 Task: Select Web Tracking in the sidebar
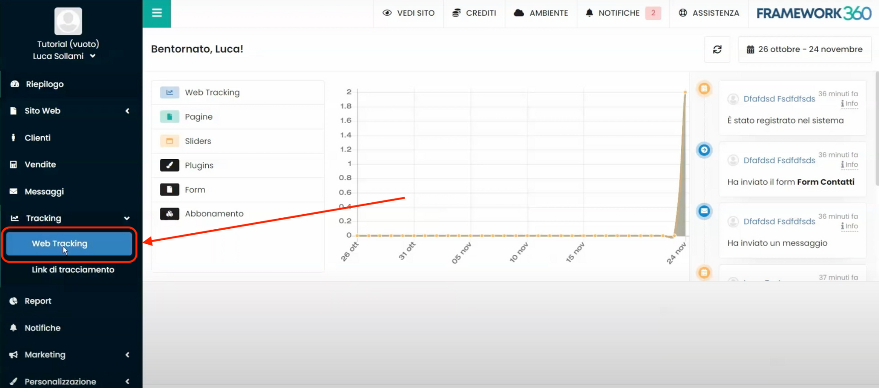click(x=69, y=244)
